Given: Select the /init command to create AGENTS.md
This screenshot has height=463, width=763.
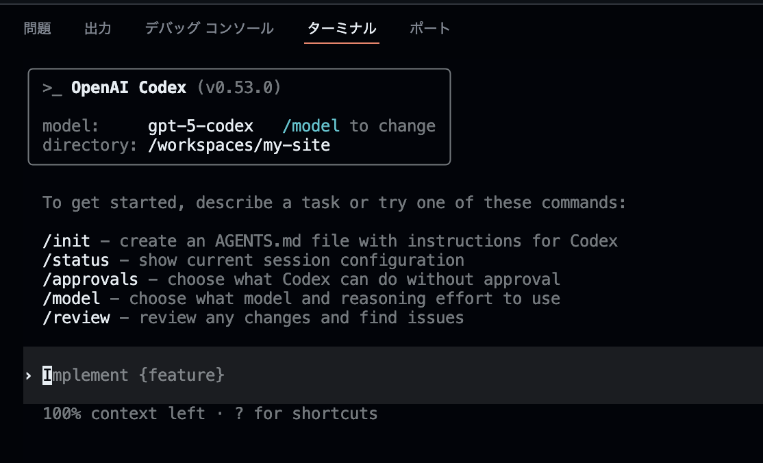Looking at the screenshot, I should (67, 240).
